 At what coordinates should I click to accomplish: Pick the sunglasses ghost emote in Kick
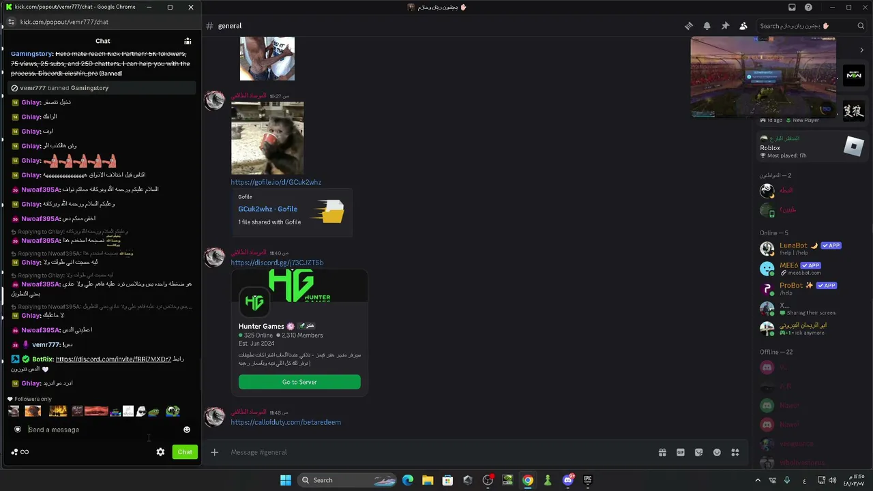pyautogui.click(x=141, y=411)
